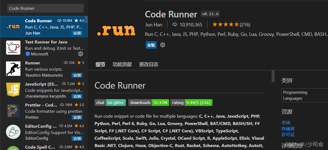Click the Code Runner .run icon in the extension list
328x150 pixels.
(x=13, y=26)
